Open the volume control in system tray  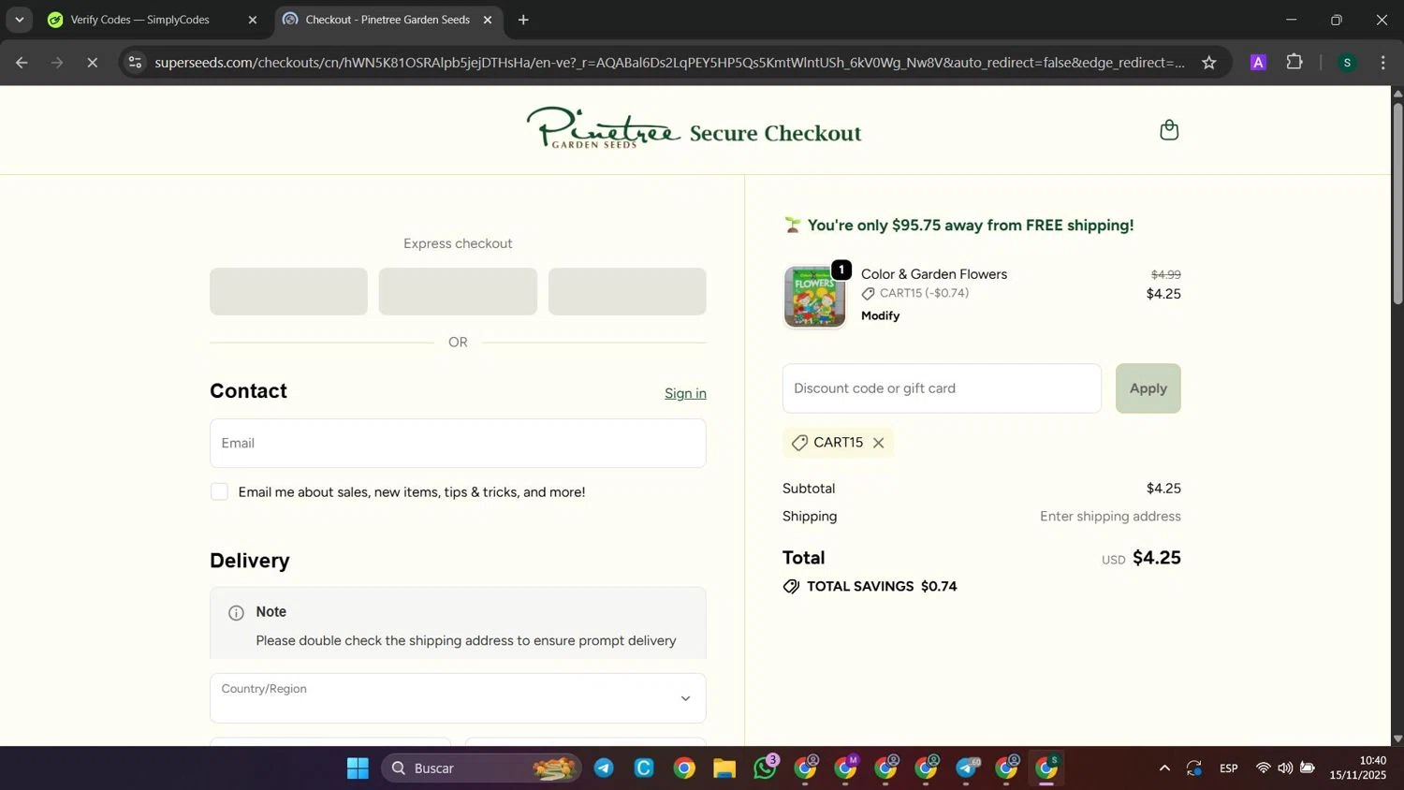pyautogui.click(x=1285, y=768)
